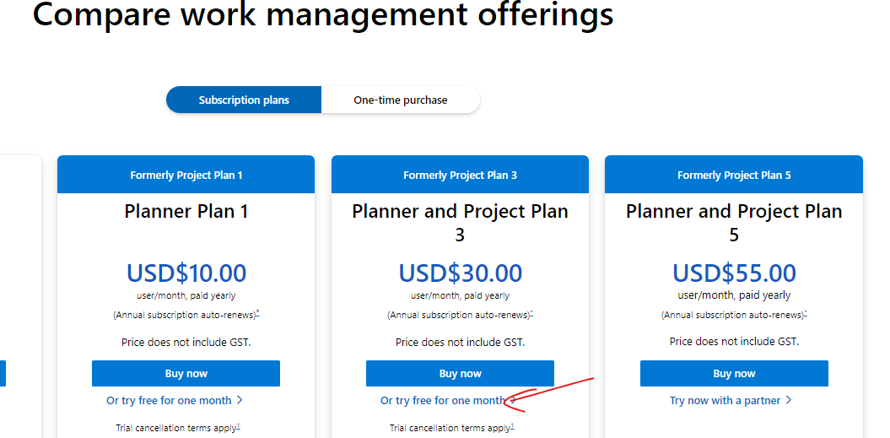Click Buy now for Planner and Project Plan 3
Screen dimensions: 890x438
461,374
